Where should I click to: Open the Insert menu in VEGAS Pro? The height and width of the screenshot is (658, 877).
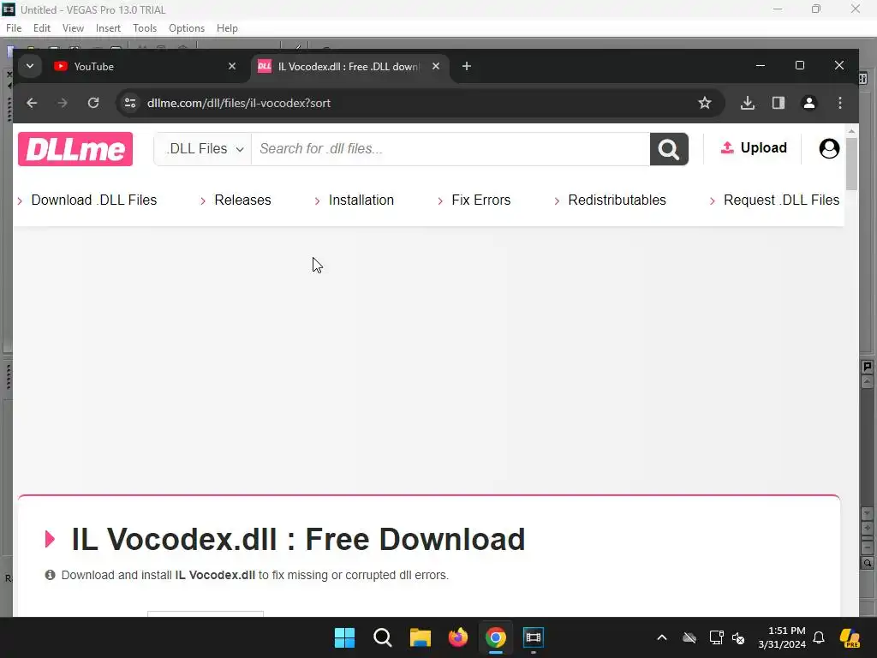[108, 28]
